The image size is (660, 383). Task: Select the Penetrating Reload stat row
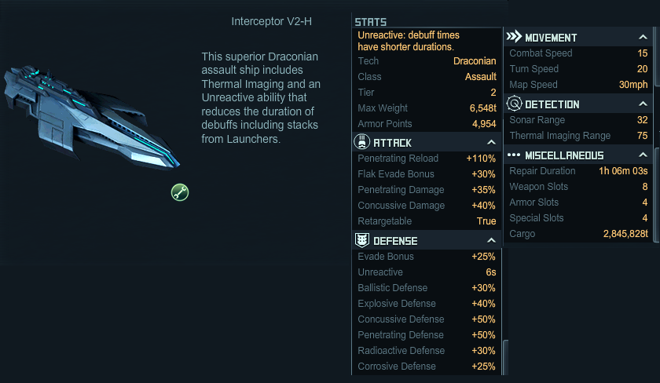(427, 159)
